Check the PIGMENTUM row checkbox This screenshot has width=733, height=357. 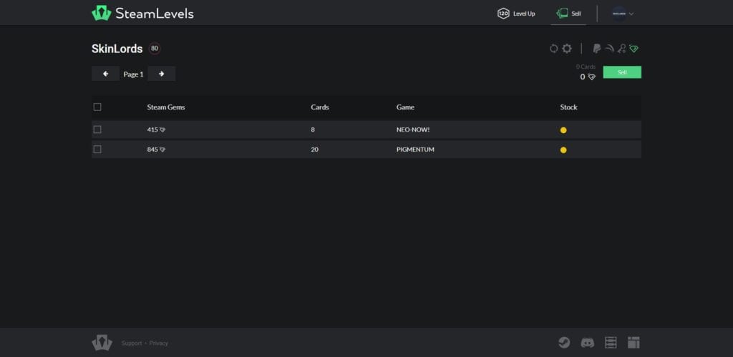(x=97, y=150)
